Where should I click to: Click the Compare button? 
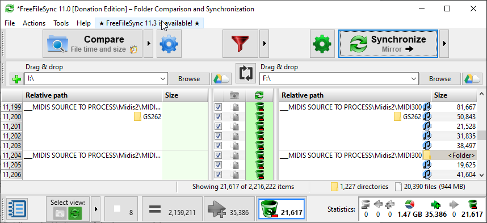pos(93,44)
